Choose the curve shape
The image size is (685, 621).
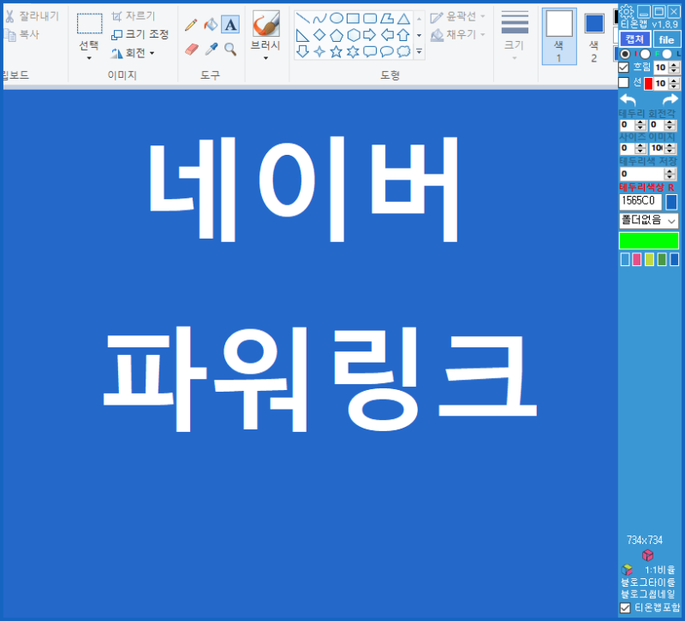point(319,18)
